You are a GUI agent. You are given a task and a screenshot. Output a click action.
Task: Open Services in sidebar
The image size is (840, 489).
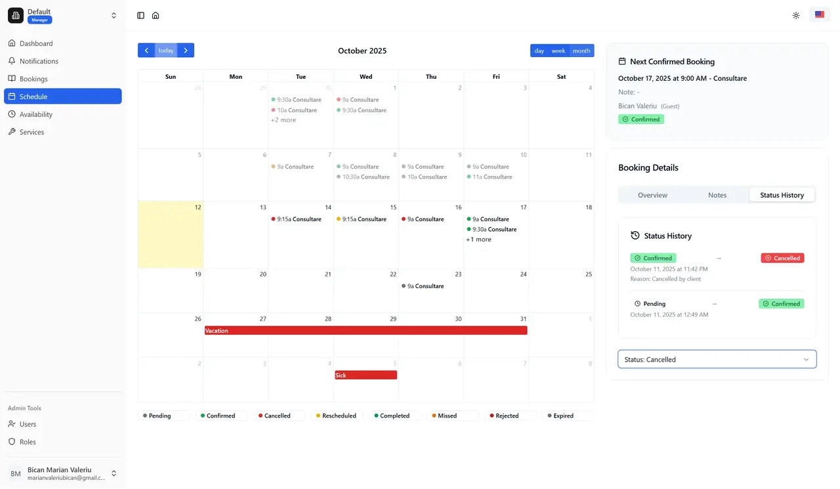point(31,132)
